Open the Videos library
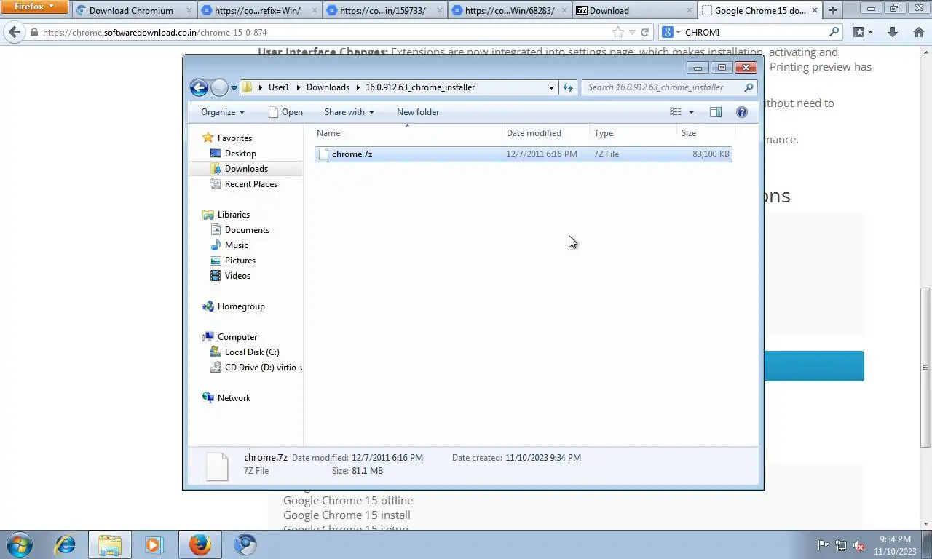Image resolution: width=932 pixels, height=559 pixels. [237, 276]
